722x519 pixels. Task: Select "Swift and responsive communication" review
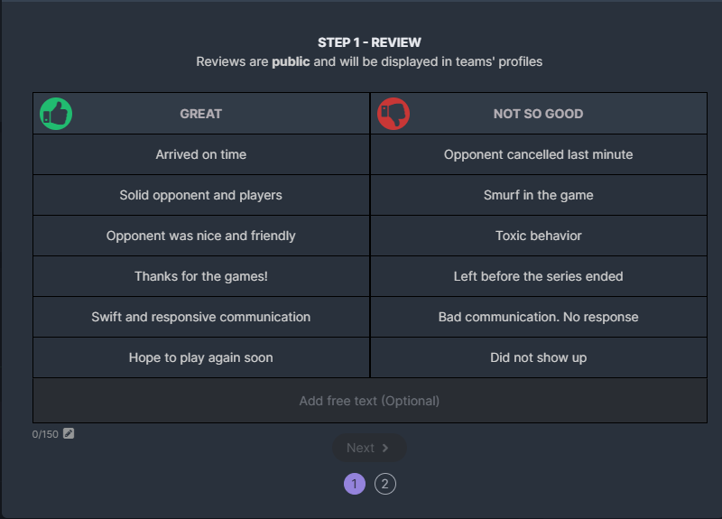click(201, 317)
